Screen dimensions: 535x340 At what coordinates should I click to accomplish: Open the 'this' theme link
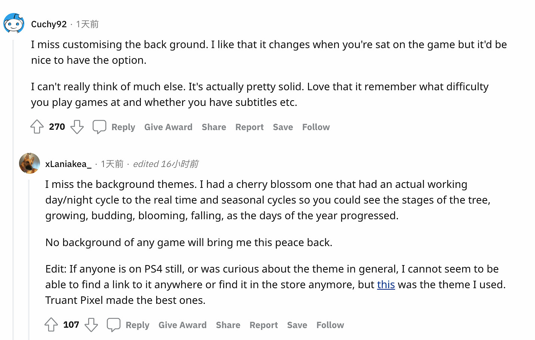tap(386, 285)
